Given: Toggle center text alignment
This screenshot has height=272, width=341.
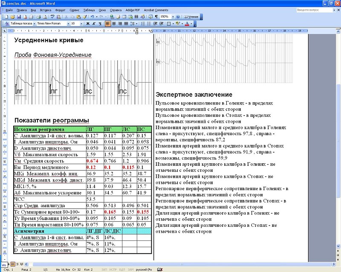Looking at the screenshot, I should [x=114, y=23].
